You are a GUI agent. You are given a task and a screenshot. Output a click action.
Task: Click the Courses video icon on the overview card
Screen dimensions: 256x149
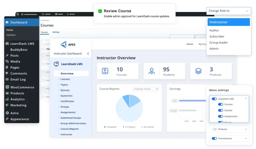pos(105,71)
